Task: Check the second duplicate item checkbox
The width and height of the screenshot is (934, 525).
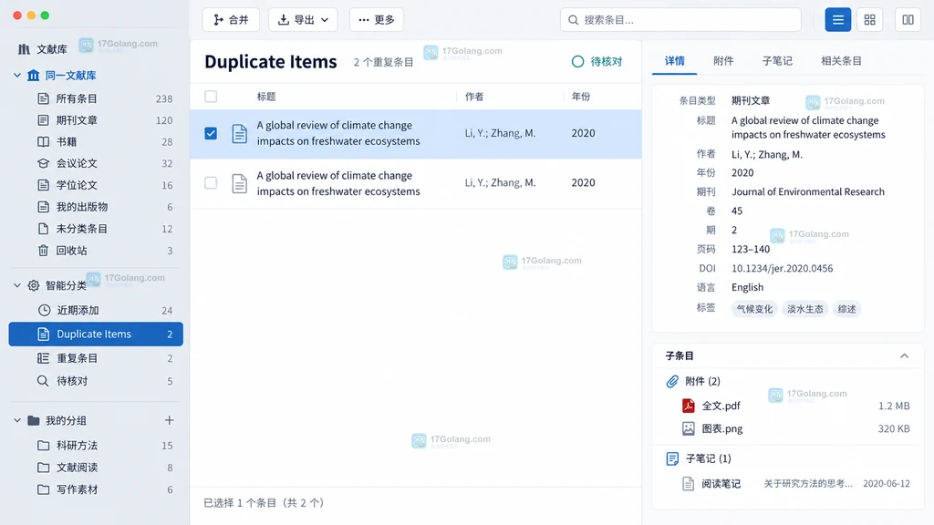Action: [211, 182]
